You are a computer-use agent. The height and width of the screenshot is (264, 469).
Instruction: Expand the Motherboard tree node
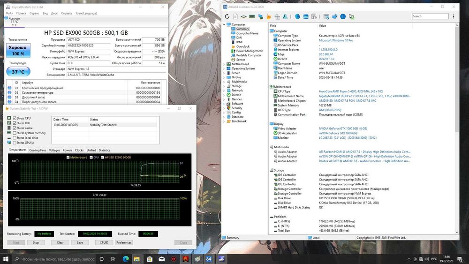(x=224, y=64)
